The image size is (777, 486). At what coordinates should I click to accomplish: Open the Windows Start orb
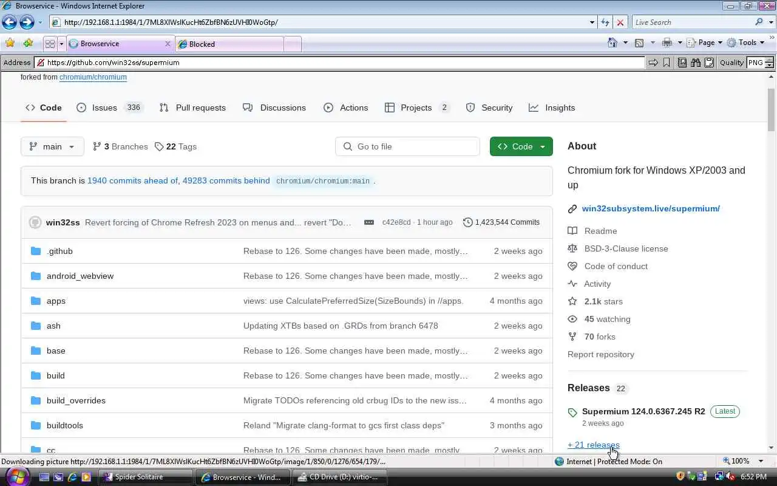click(x=17, y=476)
